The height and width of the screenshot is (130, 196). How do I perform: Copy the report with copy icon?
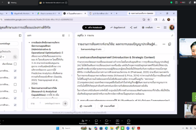point(170,44)
